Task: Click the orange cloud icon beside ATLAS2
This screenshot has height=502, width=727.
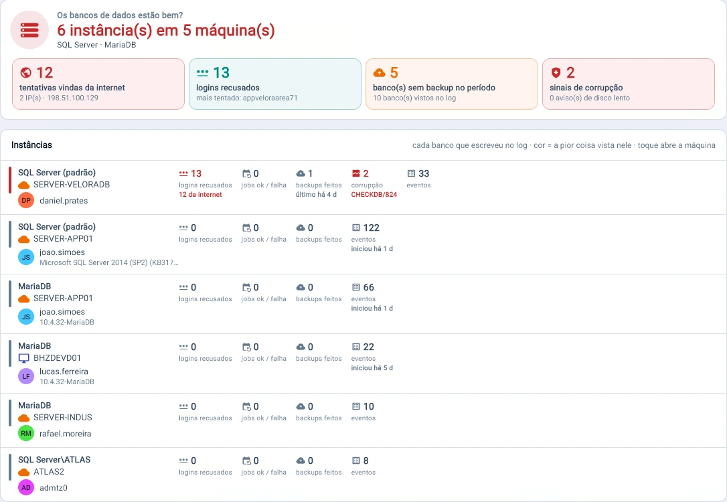Action: (x=23, y=473)
